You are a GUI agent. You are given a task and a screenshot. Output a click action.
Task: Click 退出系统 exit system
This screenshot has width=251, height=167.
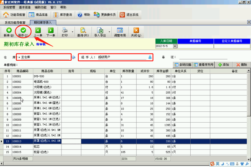click(129, 15)
